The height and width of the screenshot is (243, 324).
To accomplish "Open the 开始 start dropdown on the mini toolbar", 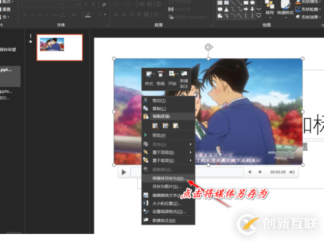I will tap(178, 74).
